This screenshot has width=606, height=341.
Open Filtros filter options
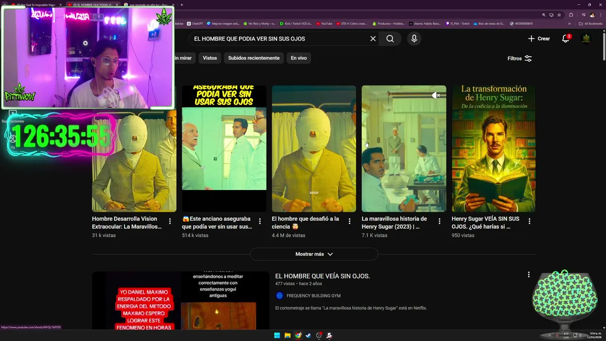(x=520, y=58)
